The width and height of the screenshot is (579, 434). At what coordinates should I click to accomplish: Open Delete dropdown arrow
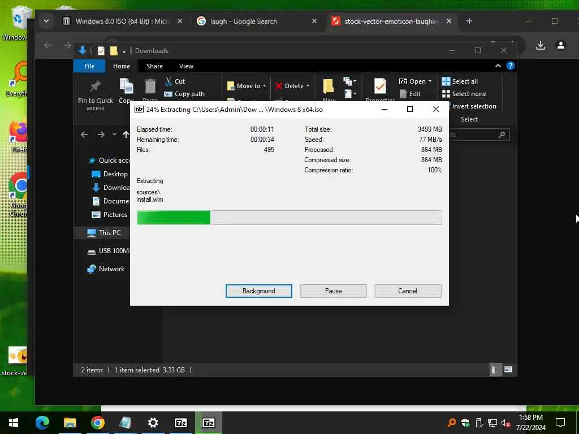coord(308,86)
